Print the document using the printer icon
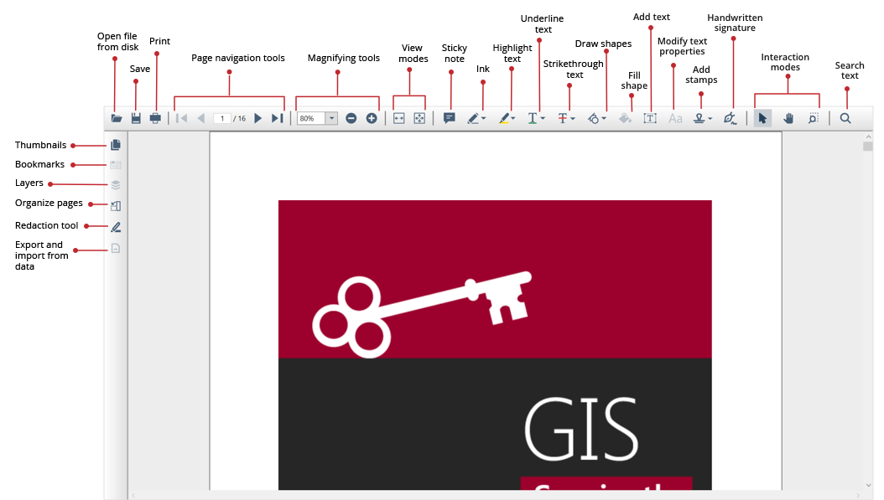This screenshot has height=500, width=884. [155, 119]
